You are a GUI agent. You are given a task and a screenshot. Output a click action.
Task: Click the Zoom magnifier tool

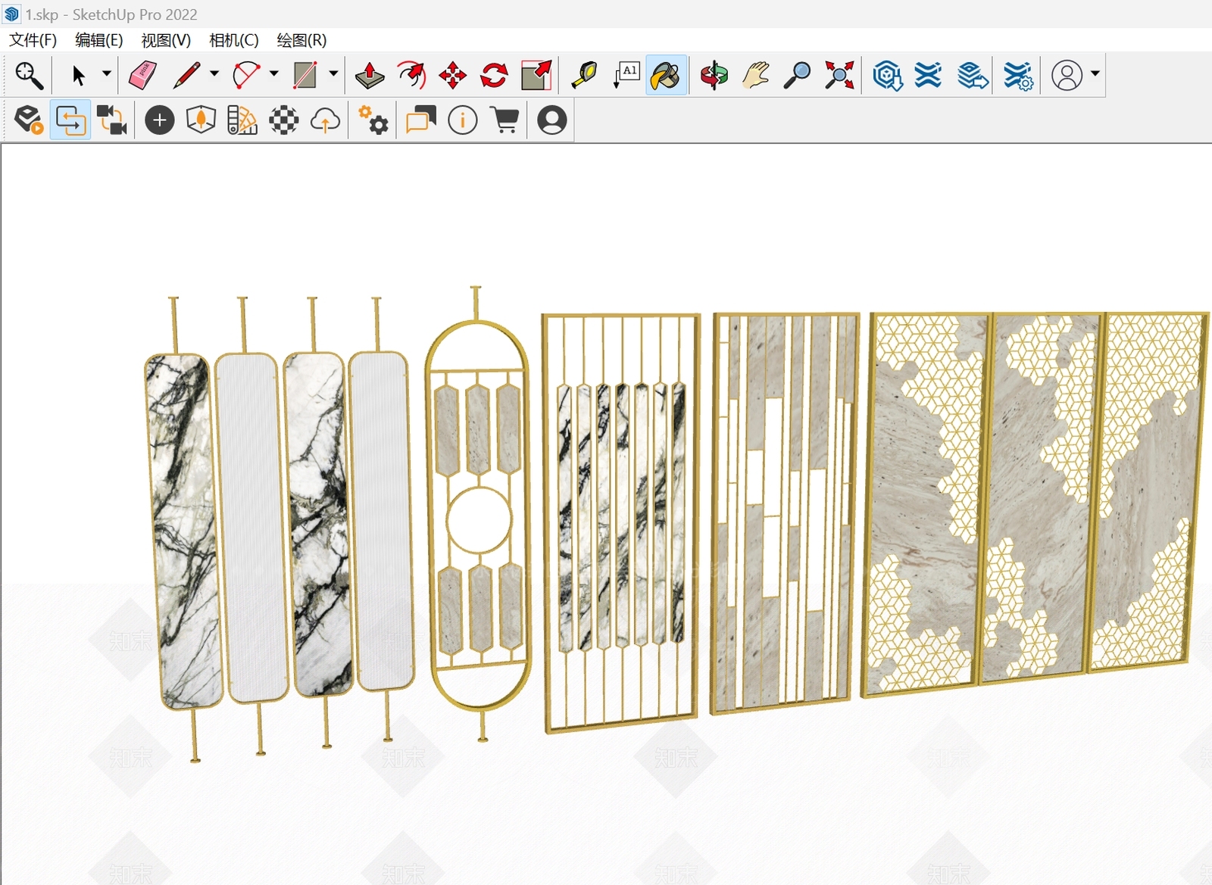[x=797, y=75]
